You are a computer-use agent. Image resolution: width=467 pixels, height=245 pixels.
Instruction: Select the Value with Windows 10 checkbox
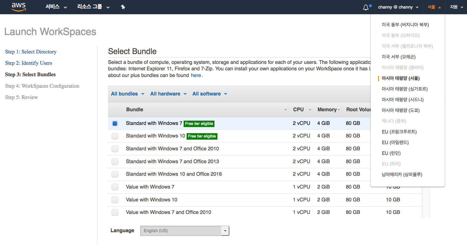coord(115,200)
